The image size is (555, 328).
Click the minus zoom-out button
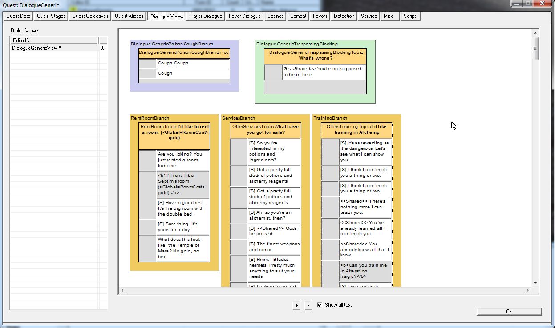point(308,305)
